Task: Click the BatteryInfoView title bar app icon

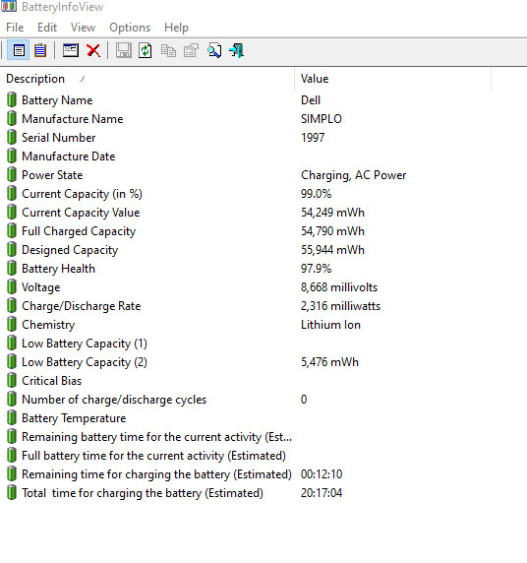Action: tap(9, 6)
